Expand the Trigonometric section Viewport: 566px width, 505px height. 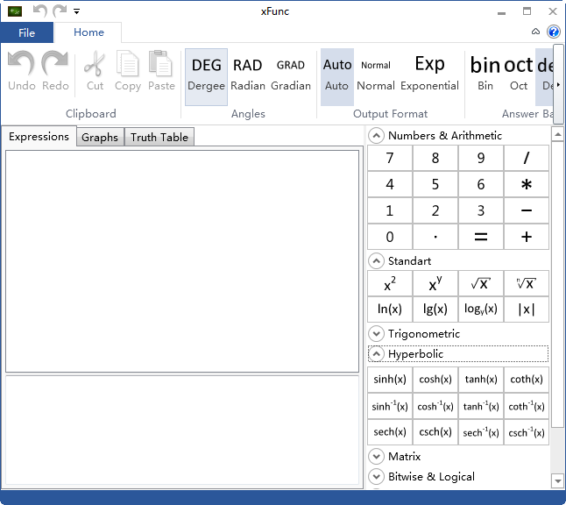pyautogui.click(x=377, y=334)
